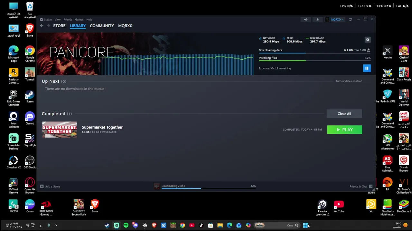Open DaVinci Resolve desktop shortcut
The height and width of the screenshot is (231, 412).
[14, 185]
